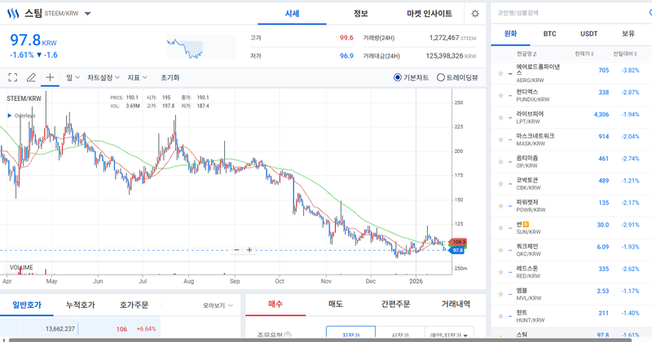
Task: Switch to the 매도 sell tab
Action: click(x=335, y=304)
